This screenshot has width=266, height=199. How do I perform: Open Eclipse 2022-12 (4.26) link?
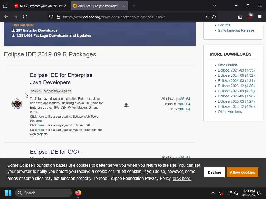pos(236,106)
